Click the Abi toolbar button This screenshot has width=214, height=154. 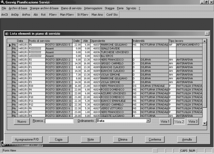tap(36, 15)
